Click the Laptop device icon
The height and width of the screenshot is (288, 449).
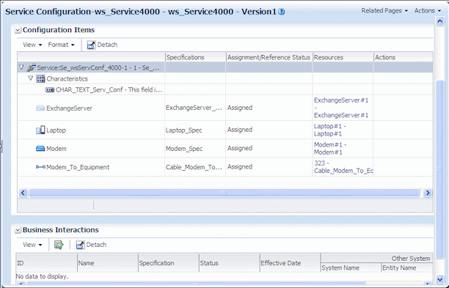[40, 130]
